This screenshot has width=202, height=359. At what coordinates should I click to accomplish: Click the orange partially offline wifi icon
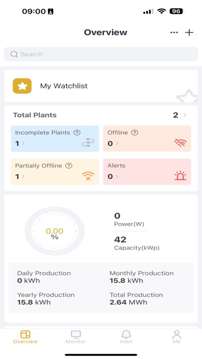click(x=88, y=176)
